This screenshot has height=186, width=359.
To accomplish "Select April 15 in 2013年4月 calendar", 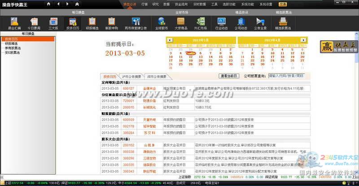I will (x=252, y=57).
